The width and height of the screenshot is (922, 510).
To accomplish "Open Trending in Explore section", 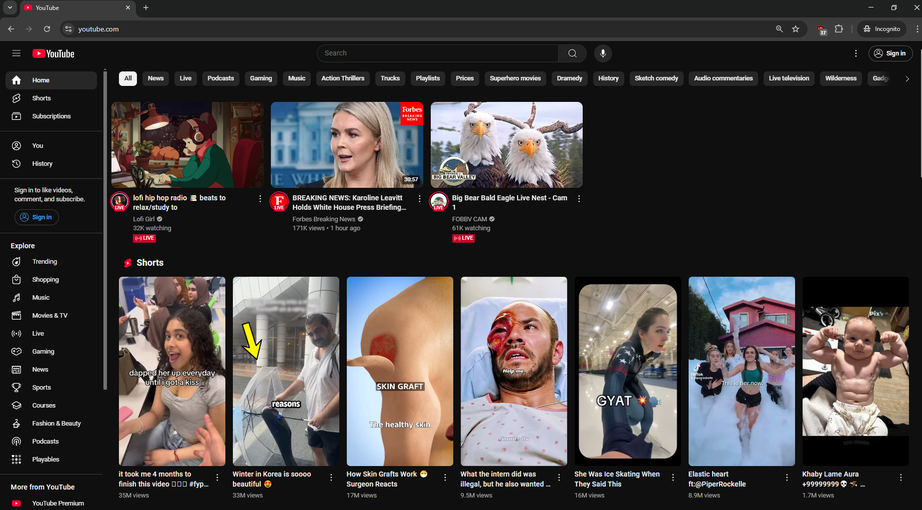I will tap(44, 262).
